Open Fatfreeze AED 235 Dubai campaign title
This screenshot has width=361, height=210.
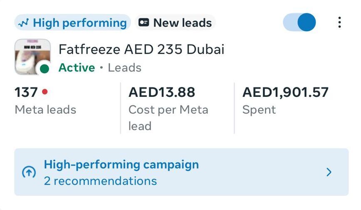tap(141, 49)
